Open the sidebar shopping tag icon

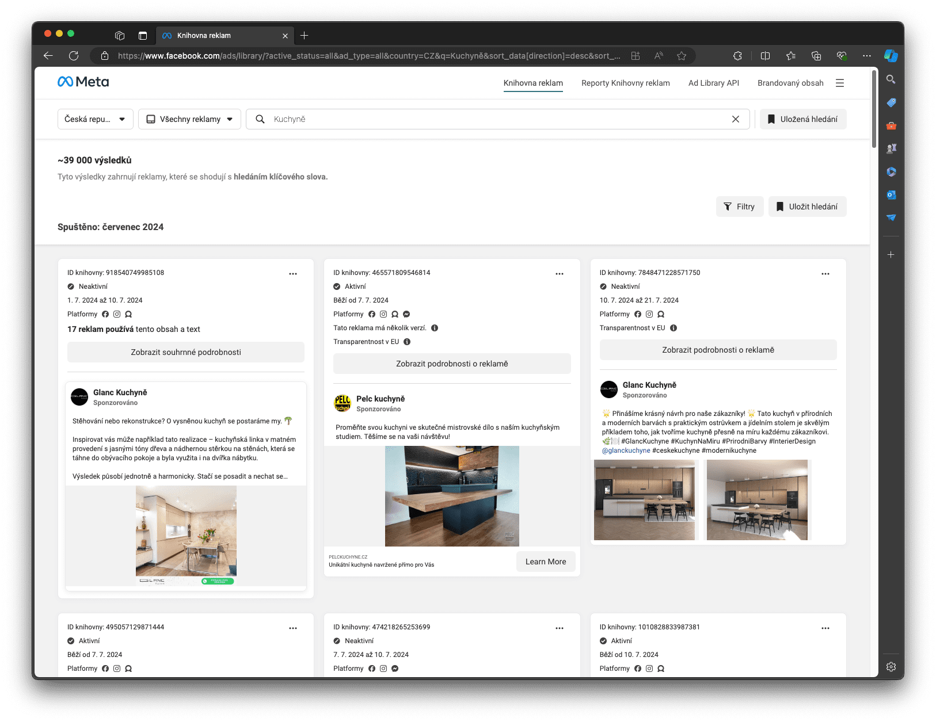point(891,102)
